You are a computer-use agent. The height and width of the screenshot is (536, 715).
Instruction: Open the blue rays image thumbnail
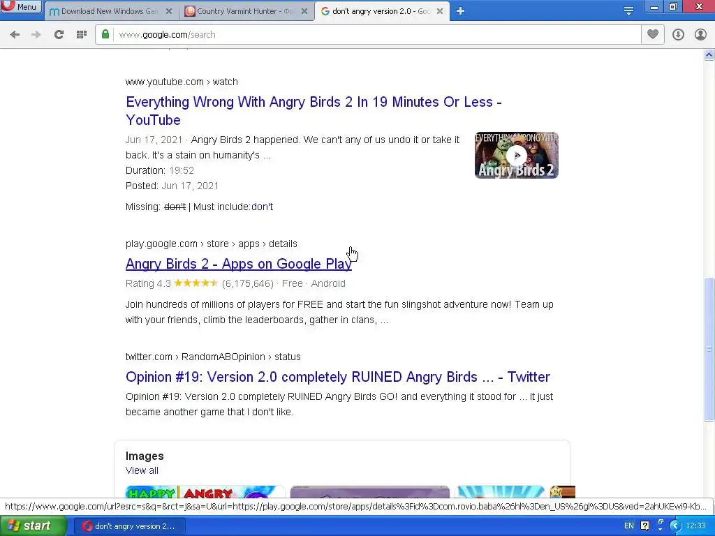point(500,492)
